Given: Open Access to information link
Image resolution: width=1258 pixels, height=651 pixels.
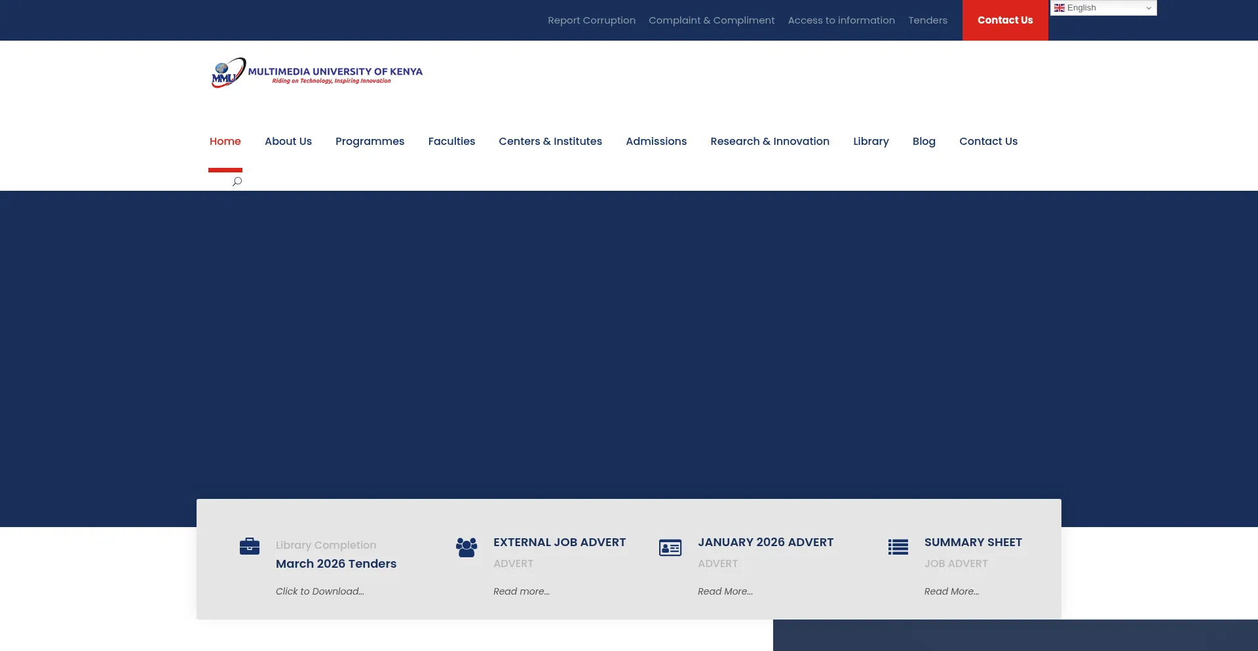Looking at the screenshot, I should (841, 20).
